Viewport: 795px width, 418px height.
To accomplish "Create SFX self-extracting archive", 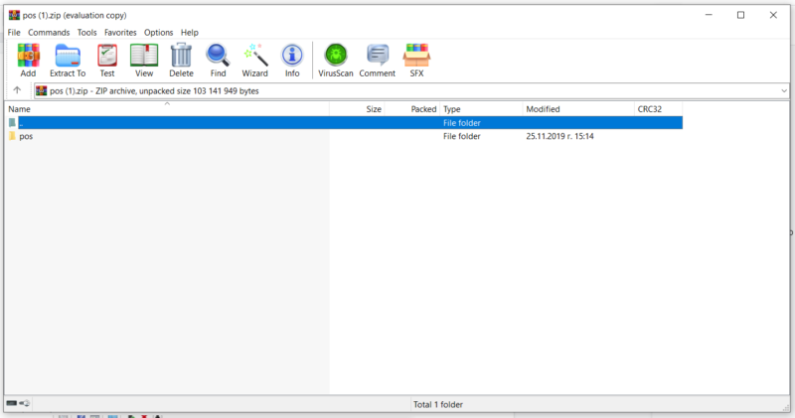I will 416,60.
